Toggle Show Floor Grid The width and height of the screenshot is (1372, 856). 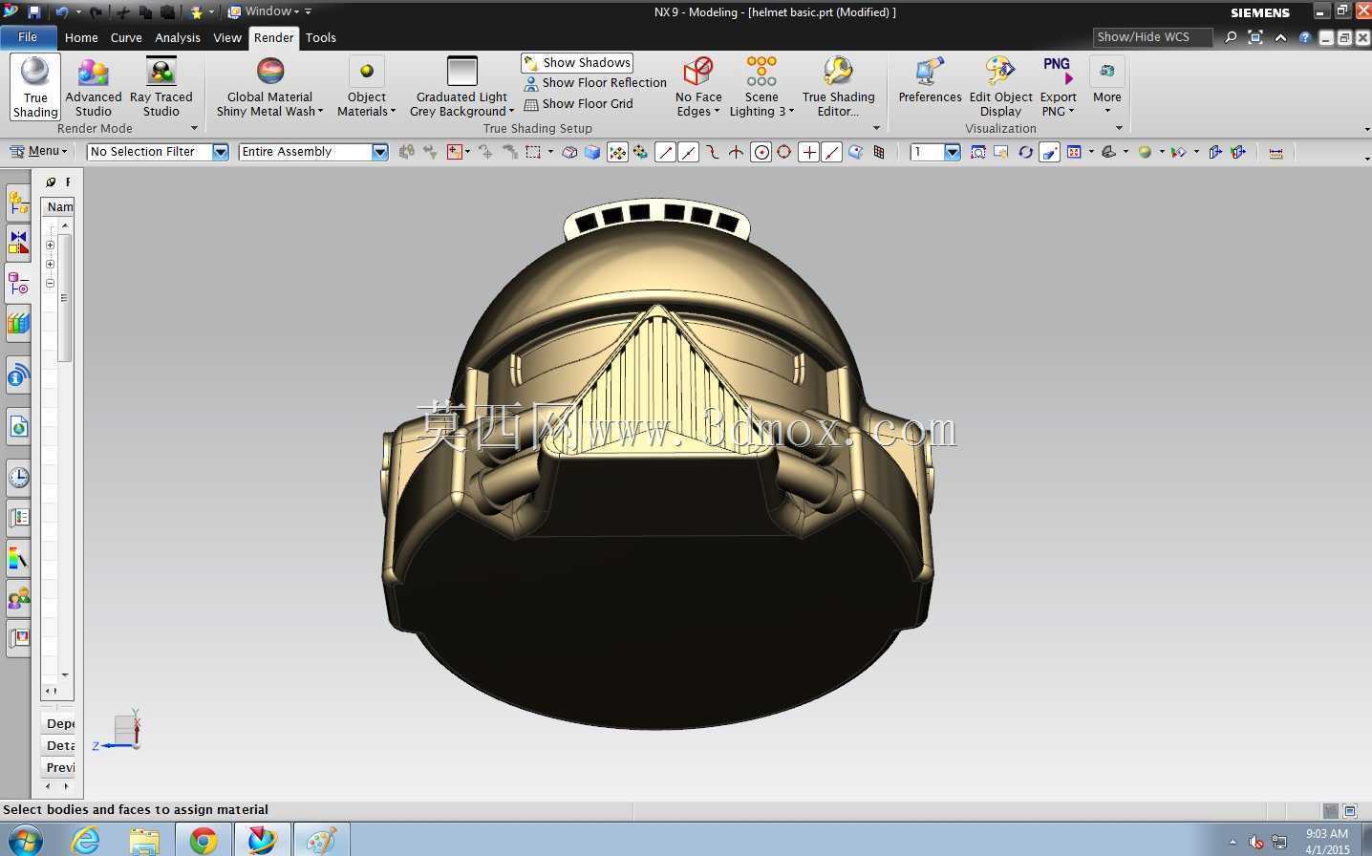tap(578, 104)
